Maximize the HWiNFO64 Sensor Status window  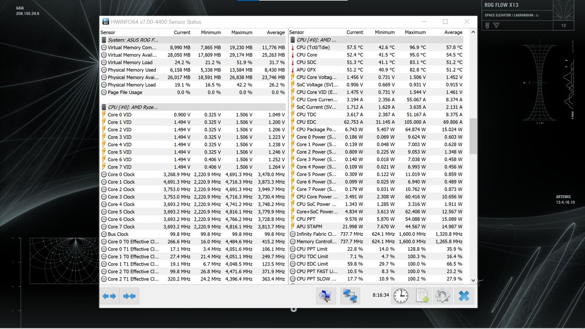pyautogui.click(x=445, y=21)
